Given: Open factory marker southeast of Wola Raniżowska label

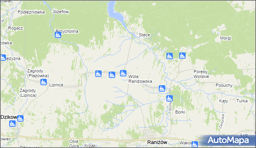Looking at the screenshot, I should (x=162, y=88).
